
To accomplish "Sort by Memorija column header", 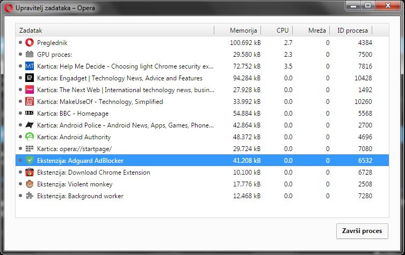I will pyautogui.click(x=237, y=30).
